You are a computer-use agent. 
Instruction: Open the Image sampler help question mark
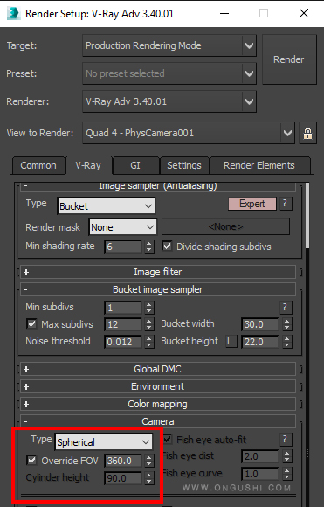point(285,204)
